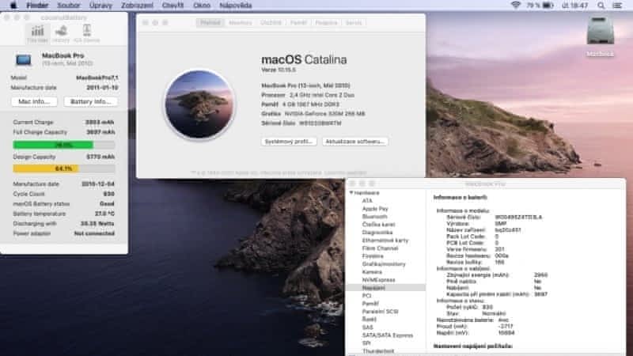The image size is (633, 356).
Task: Open Spotlight search icon
Action: click(601, 6)
